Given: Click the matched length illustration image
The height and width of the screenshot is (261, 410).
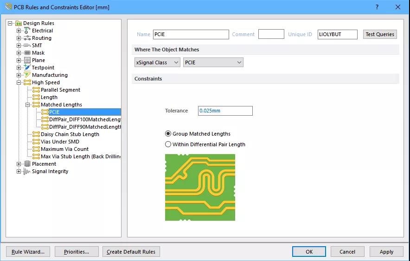Looking at the screenshot, I should pos(200,187).
